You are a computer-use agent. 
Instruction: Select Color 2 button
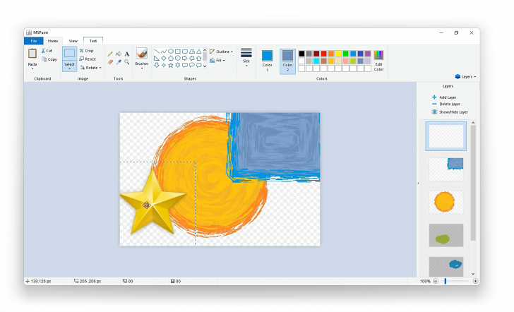pos(287,61)
